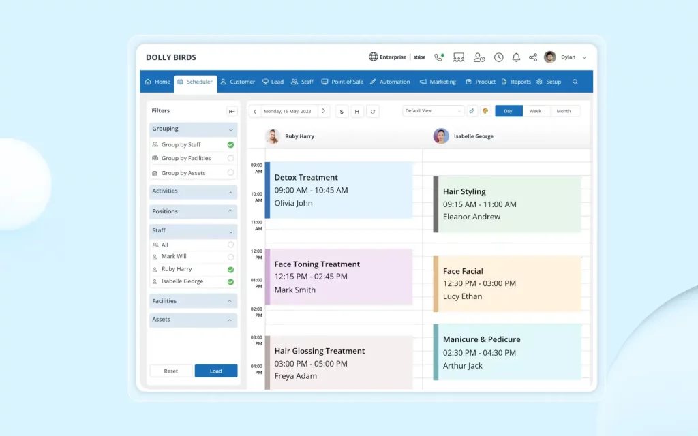Uncheck Ruby Harry in staff filter
The height and width of the screenshot is (436, 698).
tap(230, 270)
